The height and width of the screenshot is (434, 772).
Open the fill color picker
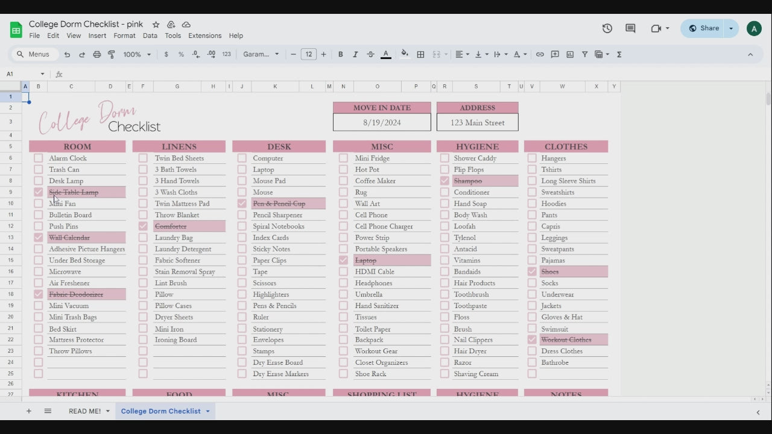[x=404, y=54]
